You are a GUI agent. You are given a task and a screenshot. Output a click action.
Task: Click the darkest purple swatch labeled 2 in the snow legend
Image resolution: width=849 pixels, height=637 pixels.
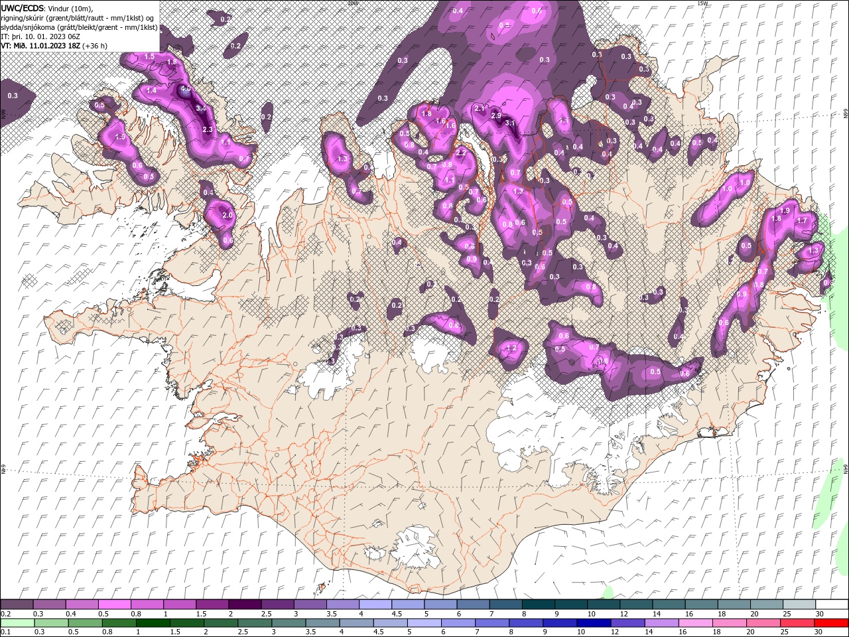point(244,604)
